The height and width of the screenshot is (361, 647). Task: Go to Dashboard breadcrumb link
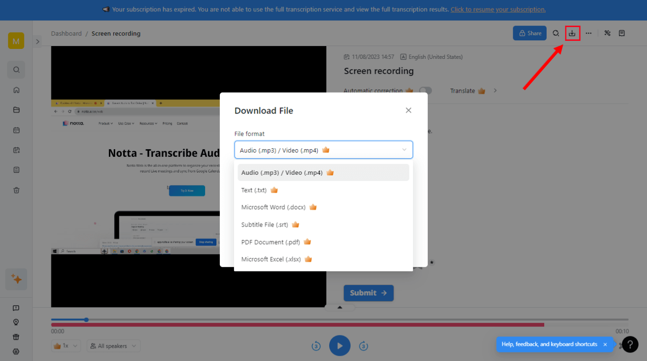[67, 34]
